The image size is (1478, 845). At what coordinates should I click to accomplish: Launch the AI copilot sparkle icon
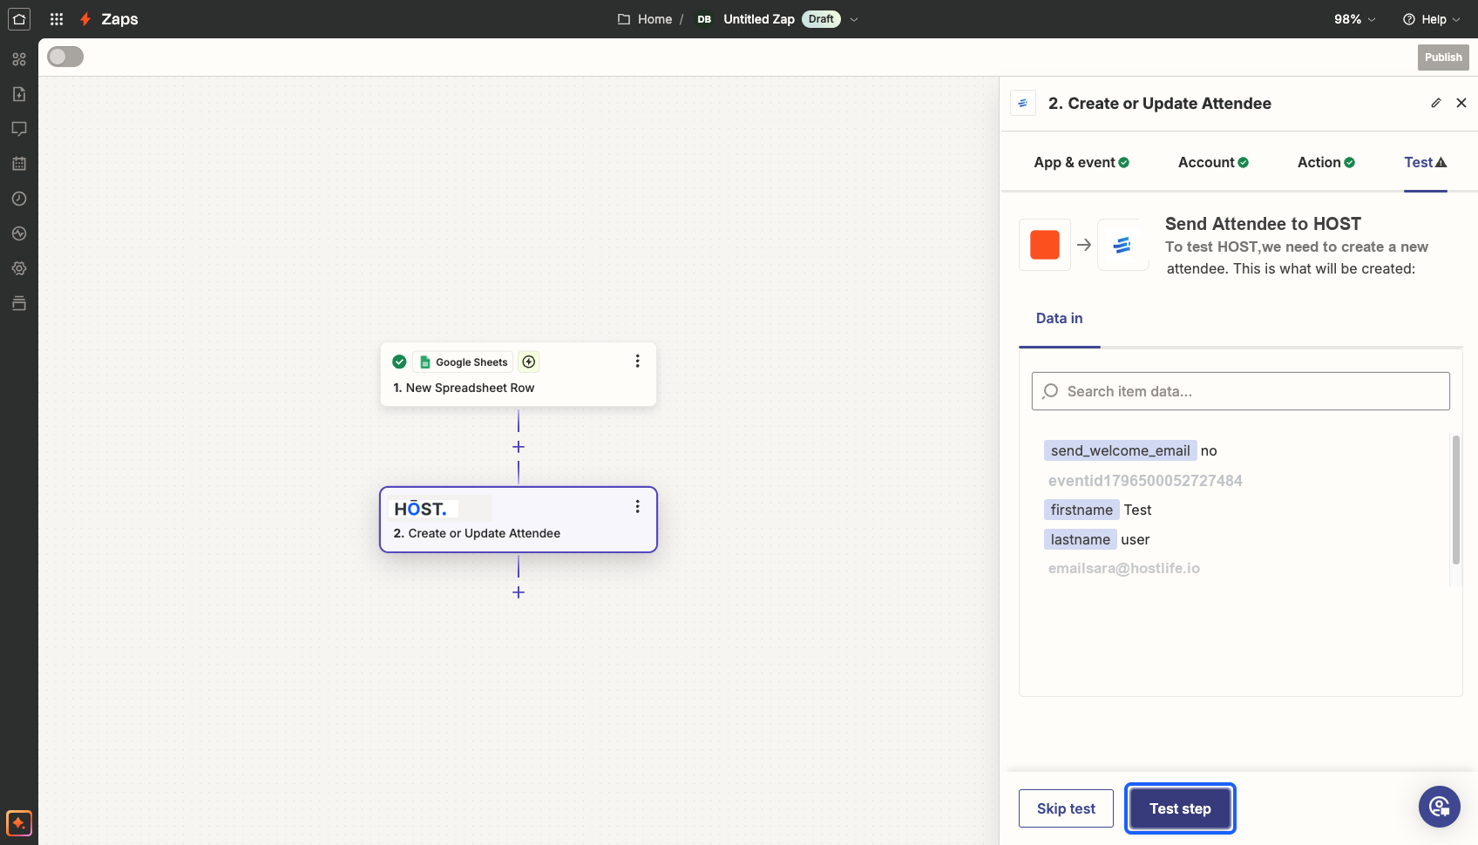click(19, 823)
